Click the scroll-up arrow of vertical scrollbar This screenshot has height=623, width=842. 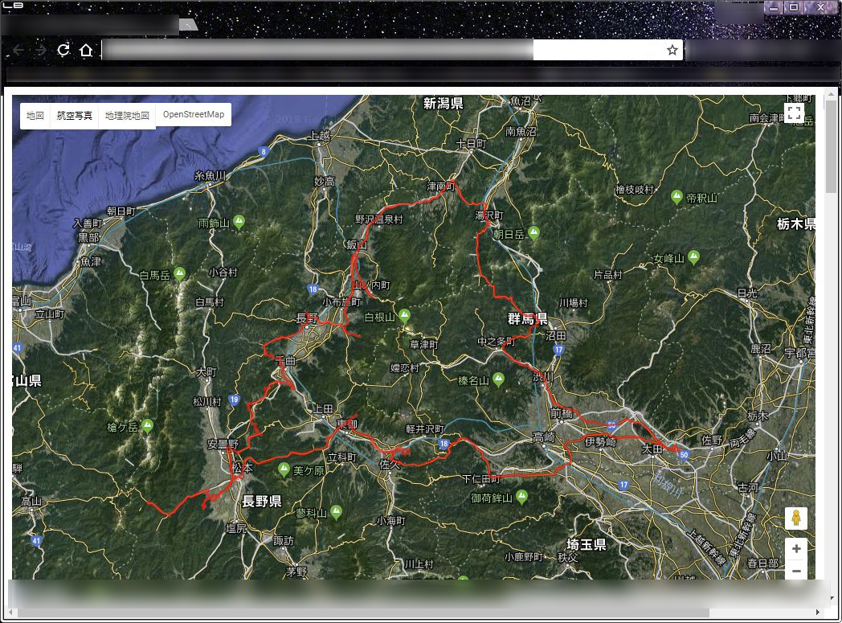[x=832, y=93]
